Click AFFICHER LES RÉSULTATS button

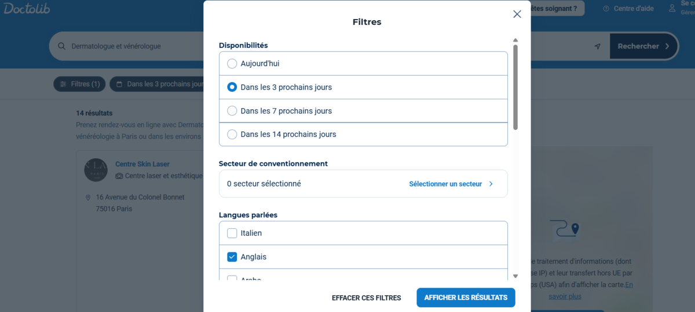(466, 298)
